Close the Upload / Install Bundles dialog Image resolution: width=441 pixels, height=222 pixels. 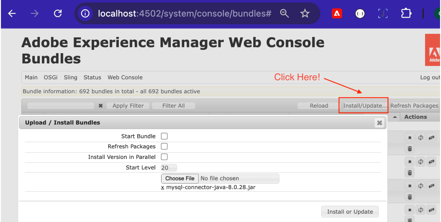[x=379, y=123]
